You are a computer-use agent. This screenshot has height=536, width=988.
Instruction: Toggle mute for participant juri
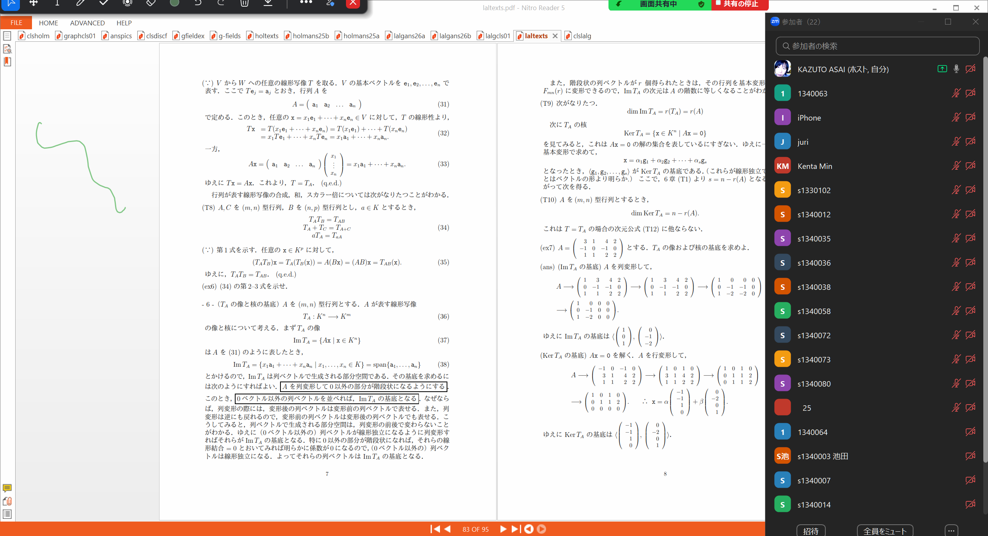click(x=956, y=142)
